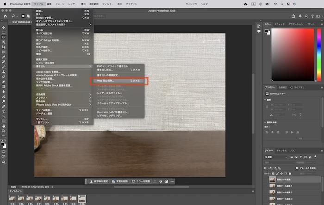Open the notifications bell icon

[x=300, y=16]
